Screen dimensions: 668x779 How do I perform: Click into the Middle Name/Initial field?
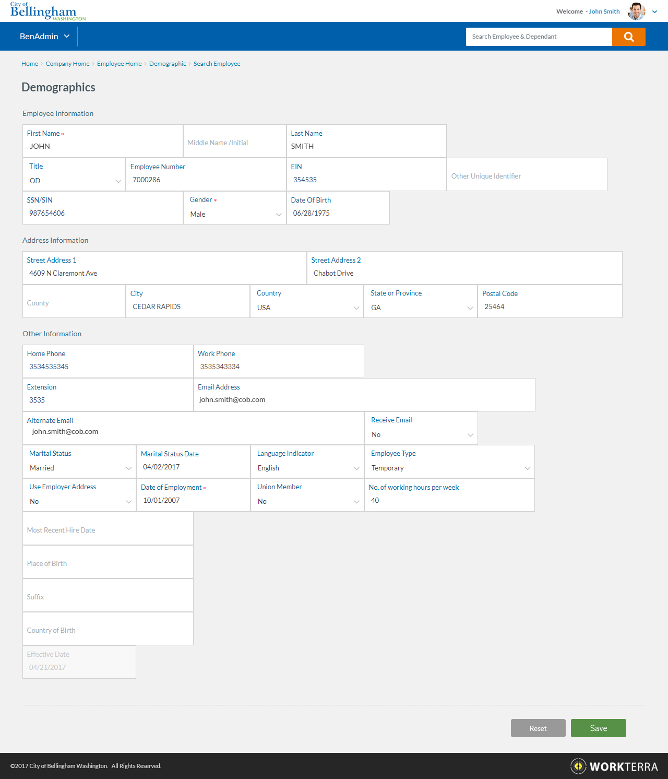pos(235,143)
